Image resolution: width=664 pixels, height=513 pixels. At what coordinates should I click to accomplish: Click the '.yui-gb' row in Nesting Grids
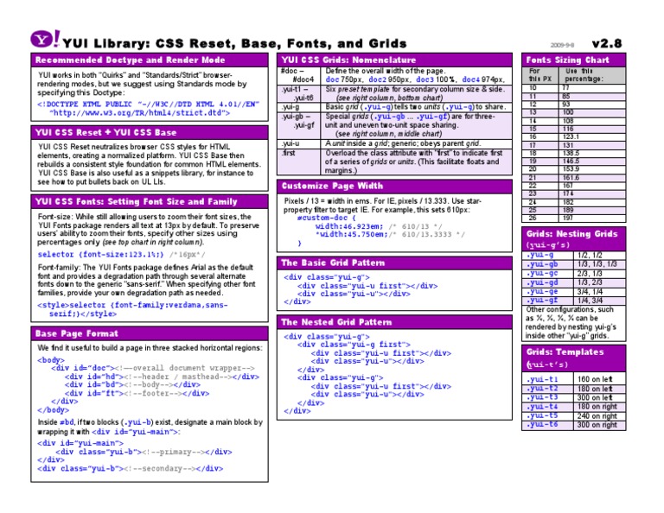coord(574,264)
